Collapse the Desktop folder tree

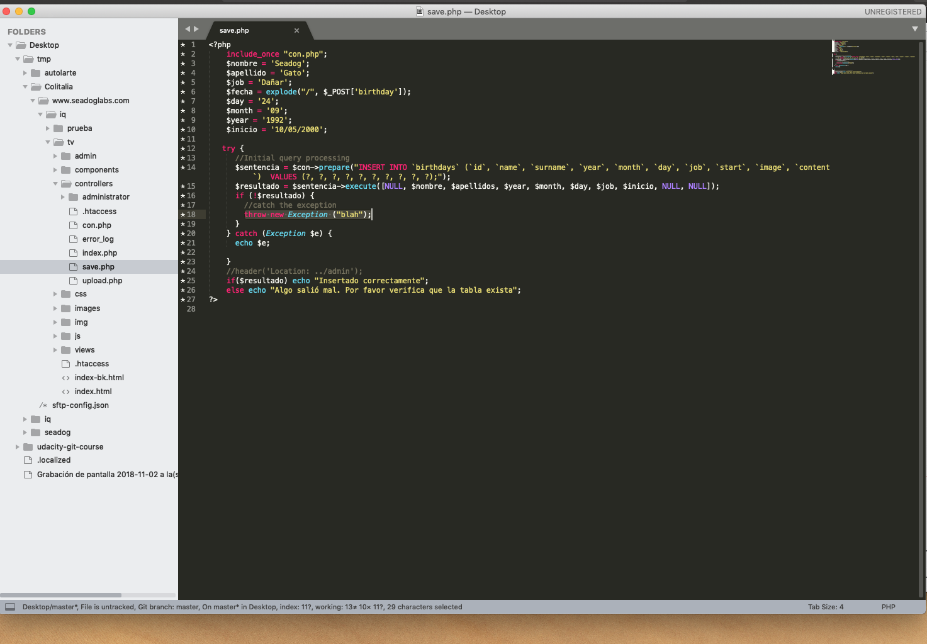tap(10, 45)
